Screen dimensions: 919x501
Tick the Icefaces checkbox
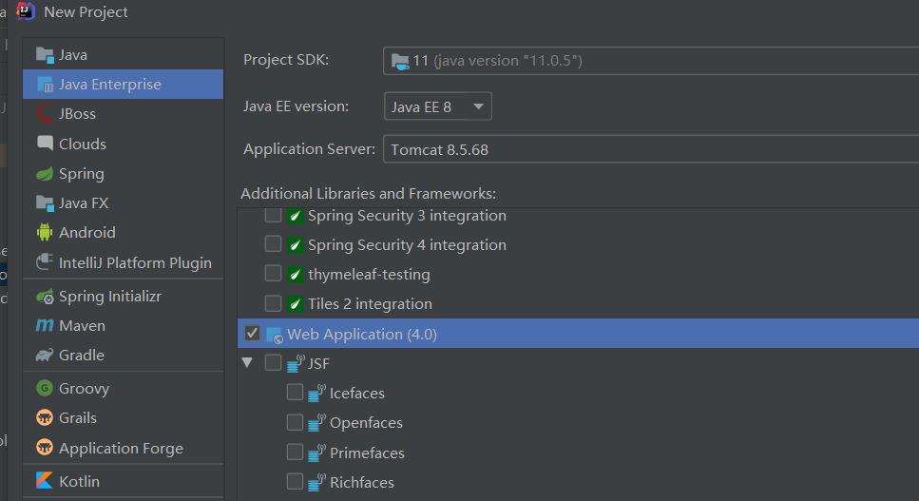tap(295, 392)
